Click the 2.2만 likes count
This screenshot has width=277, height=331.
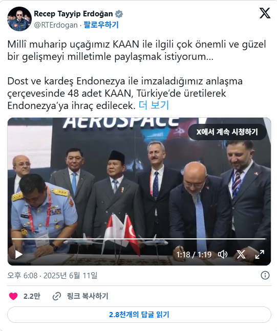click(x=32, y=296)
